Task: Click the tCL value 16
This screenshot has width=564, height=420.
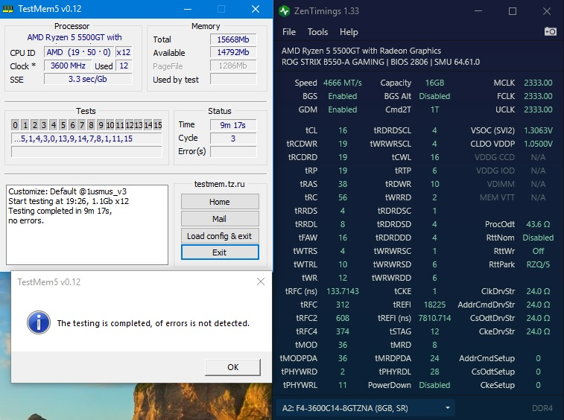Action: tap(343, 130)
